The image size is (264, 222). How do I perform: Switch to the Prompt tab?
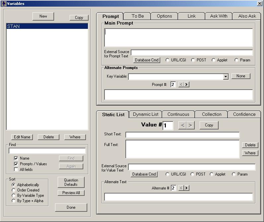(110, 16)
